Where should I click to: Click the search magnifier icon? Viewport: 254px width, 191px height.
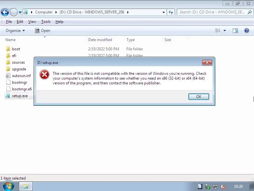point(250,12)
